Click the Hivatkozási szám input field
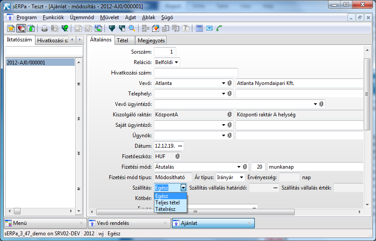Image resolution: width=376 pixels, height=241 pixels. (x=196, y=73)
